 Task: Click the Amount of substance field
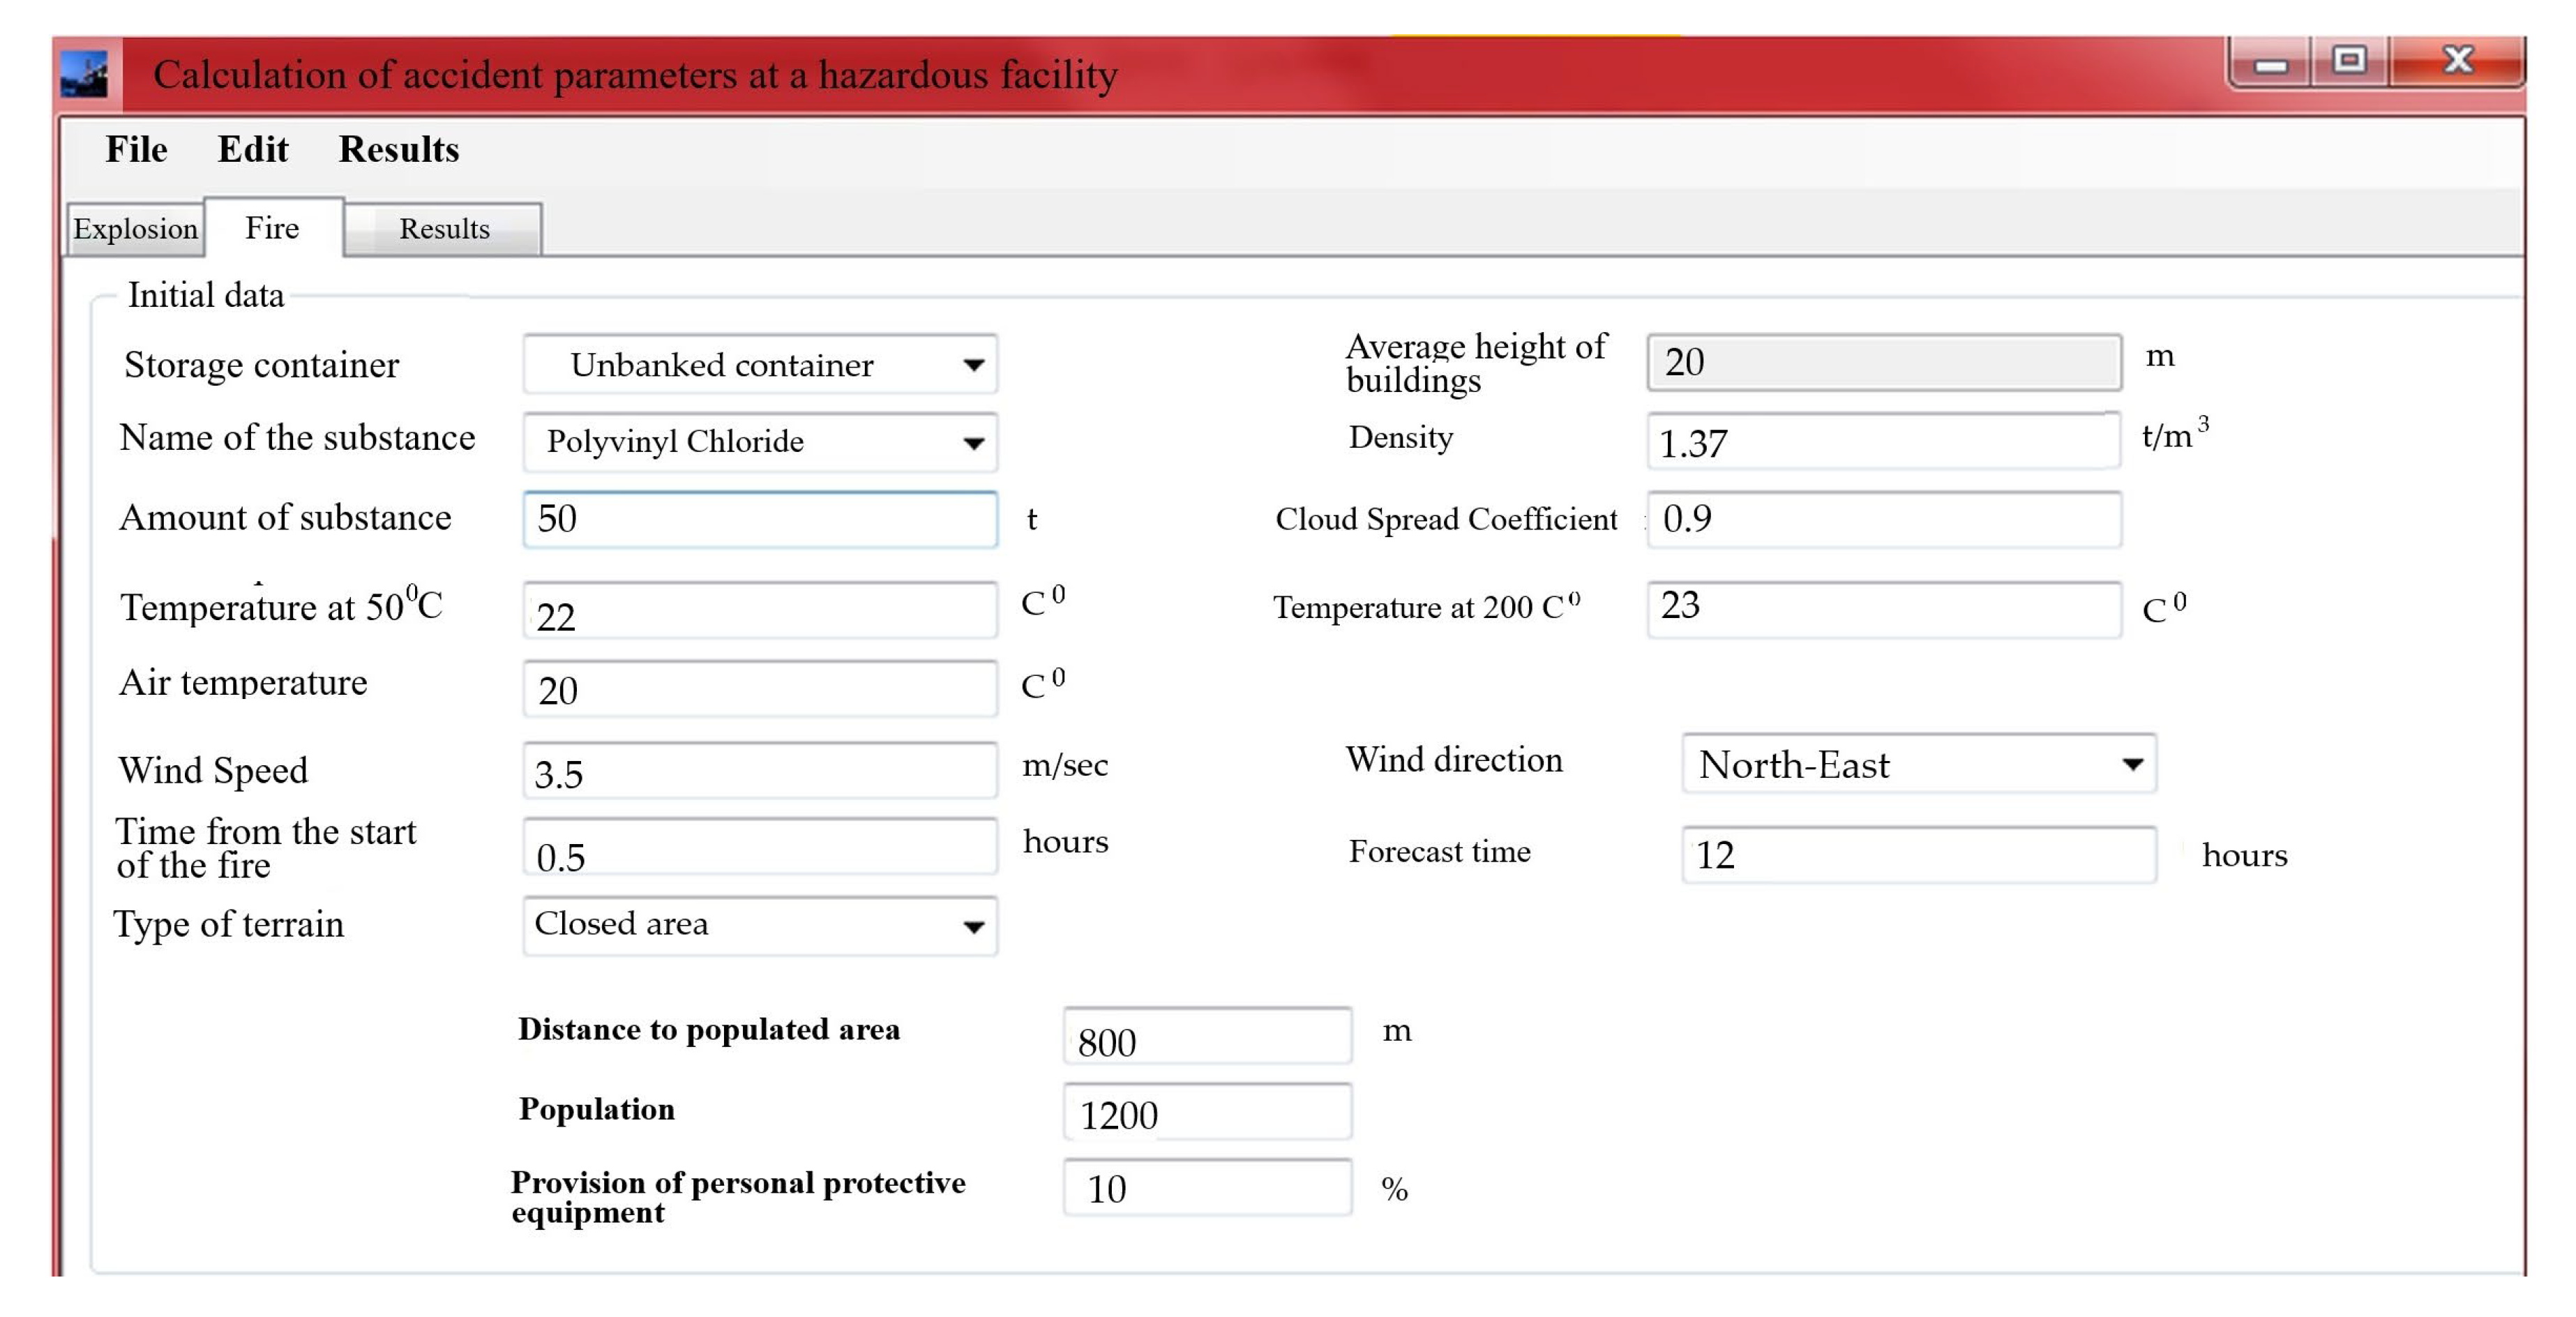pos(760,519)
